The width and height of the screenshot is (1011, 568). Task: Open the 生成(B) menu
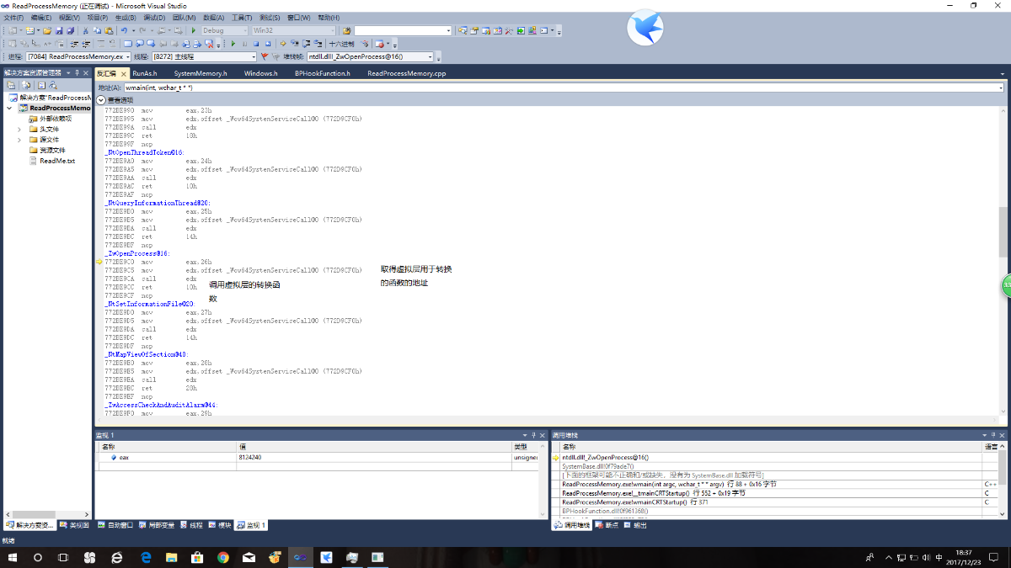click(126, 18)
